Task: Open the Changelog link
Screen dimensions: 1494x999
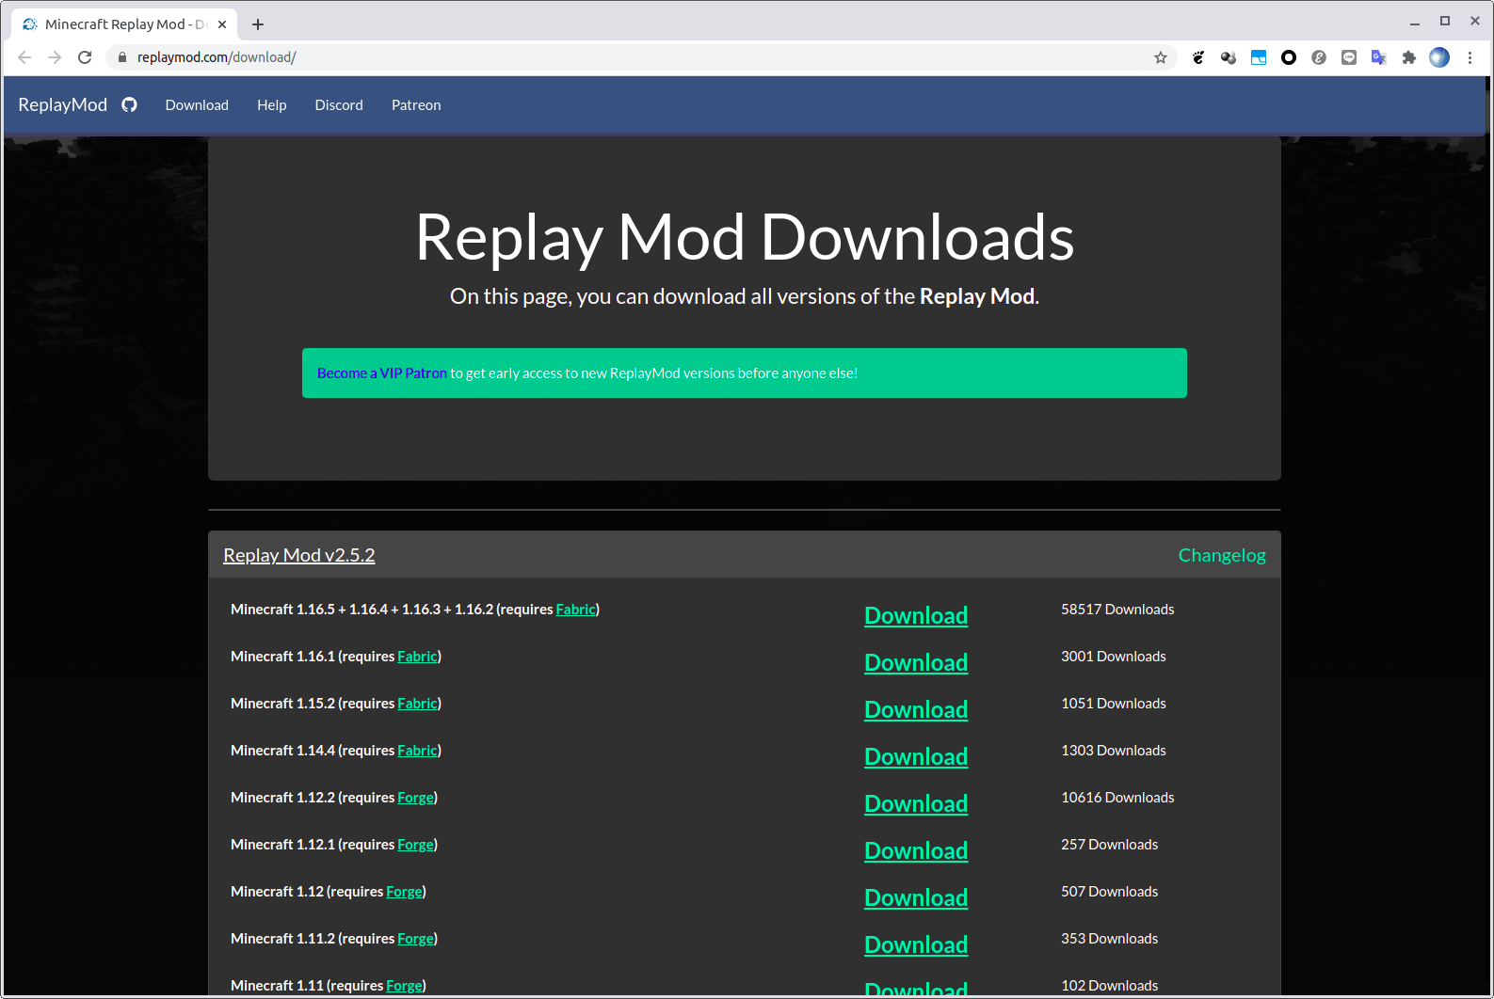Action: tap(1222, 555)
